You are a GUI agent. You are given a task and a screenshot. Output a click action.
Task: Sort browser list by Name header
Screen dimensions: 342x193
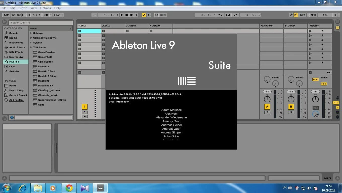[51, 28]
